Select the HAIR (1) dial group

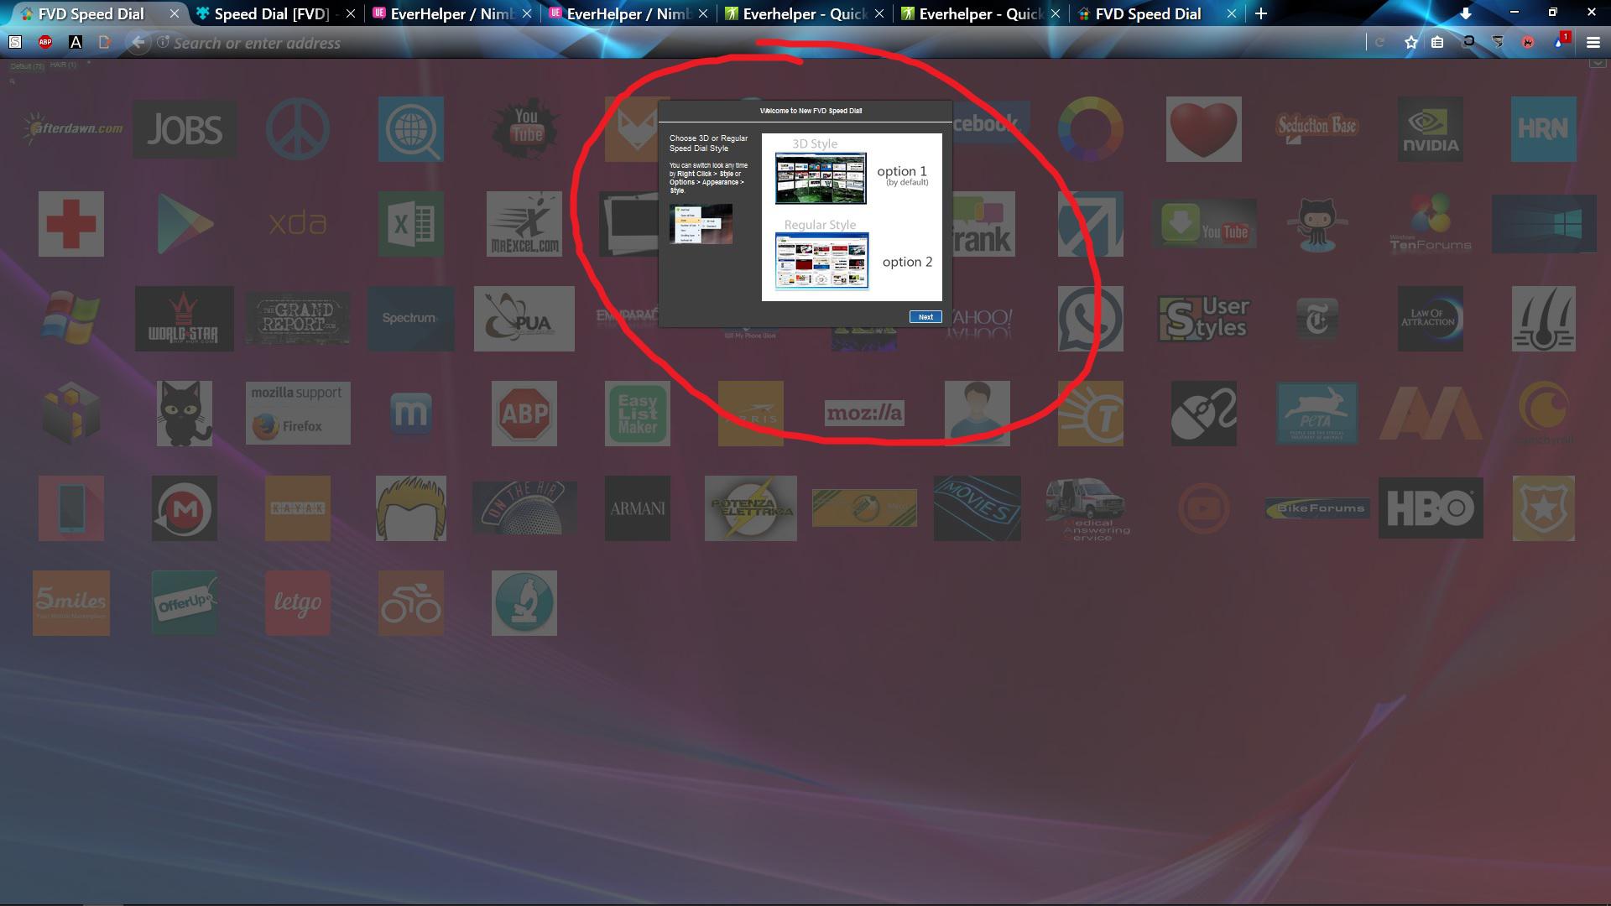pyautogui.click(x=63, y=65)
